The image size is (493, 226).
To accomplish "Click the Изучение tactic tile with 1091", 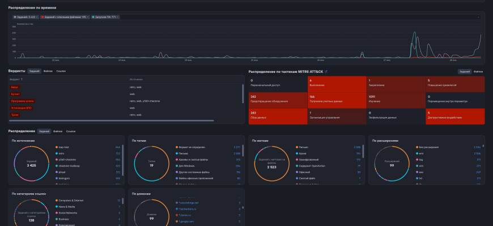I will 397,100.
